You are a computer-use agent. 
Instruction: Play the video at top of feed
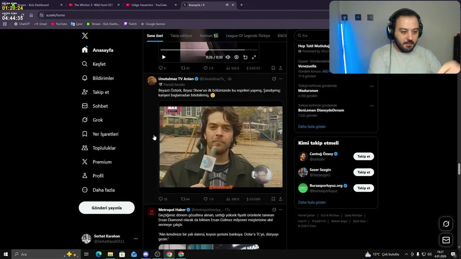[164, 57]
